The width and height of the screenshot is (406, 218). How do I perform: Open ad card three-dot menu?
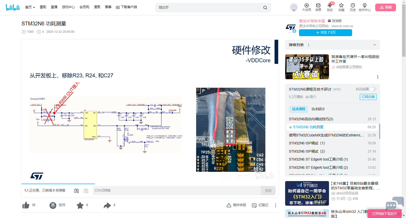pyautogui.click(x=378, y=77)
